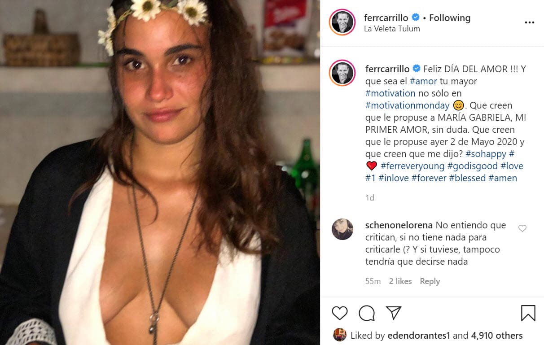Click the #blessed hashtag
Screen dimensions: 544x345
tap(468, 178)
